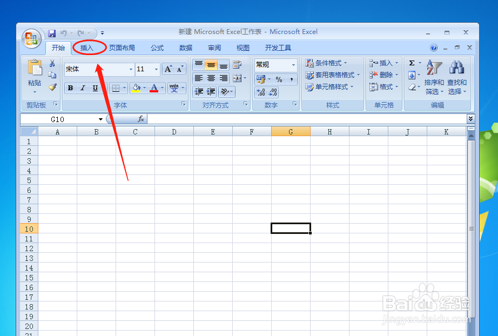Decrease font size with the small A icon
498x336 pixels.
click(180, 69)
